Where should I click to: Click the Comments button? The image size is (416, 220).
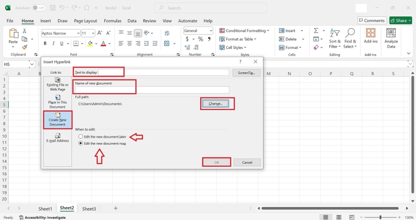[x=372, y=20]
